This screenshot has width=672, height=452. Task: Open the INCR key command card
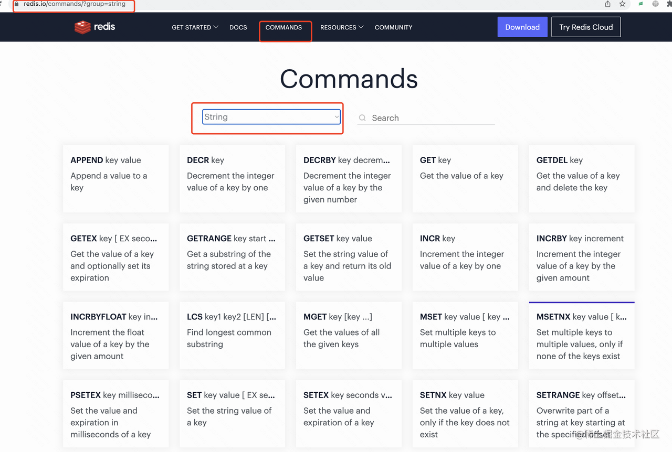(x=465, y=257)
